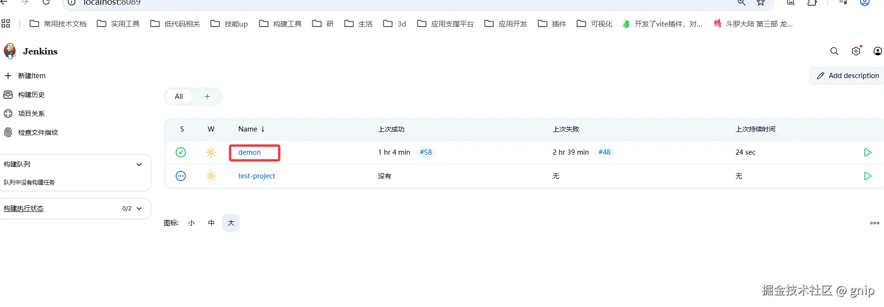884x307 pixels.
Task: Collapse the 构建队列 panel chevron
Action: point(139,164)
